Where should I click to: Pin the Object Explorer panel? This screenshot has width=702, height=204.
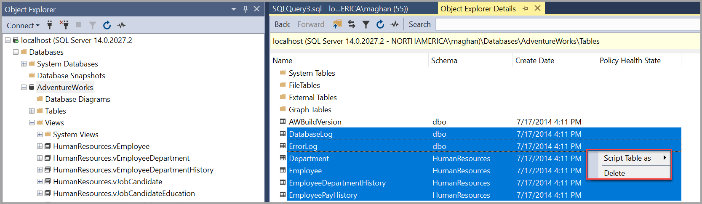pyautogui.click(x=246, y=9)
